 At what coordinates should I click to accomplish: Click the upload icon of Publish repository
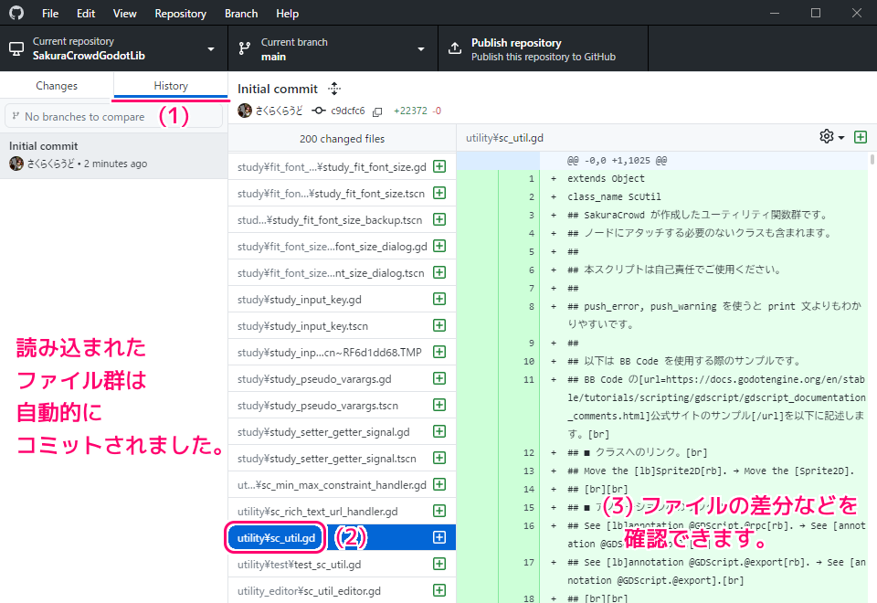[x=455, y=48]
